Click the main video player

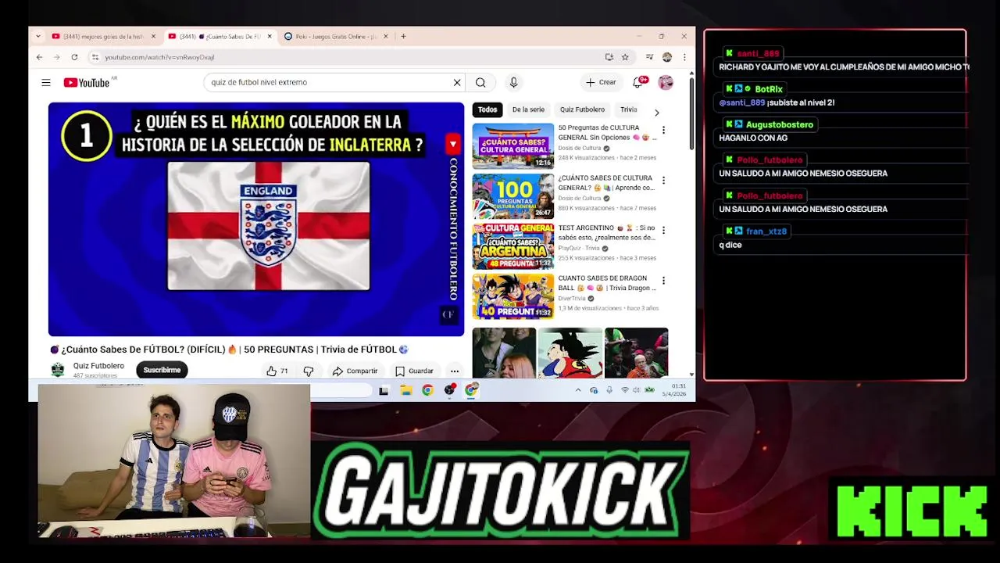click(x=256, y=219)
